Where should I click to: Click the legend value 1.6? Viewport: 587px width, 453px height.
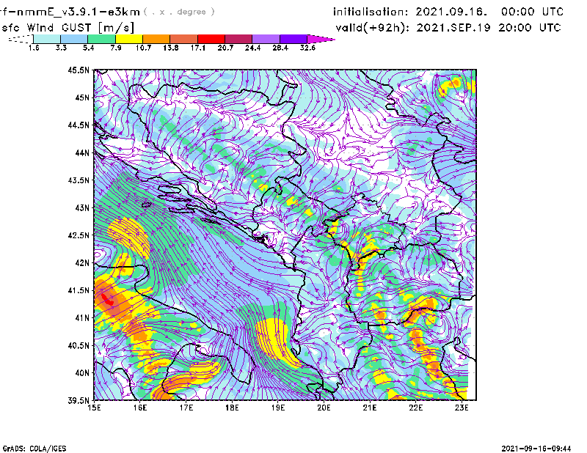tap(34, 48)
